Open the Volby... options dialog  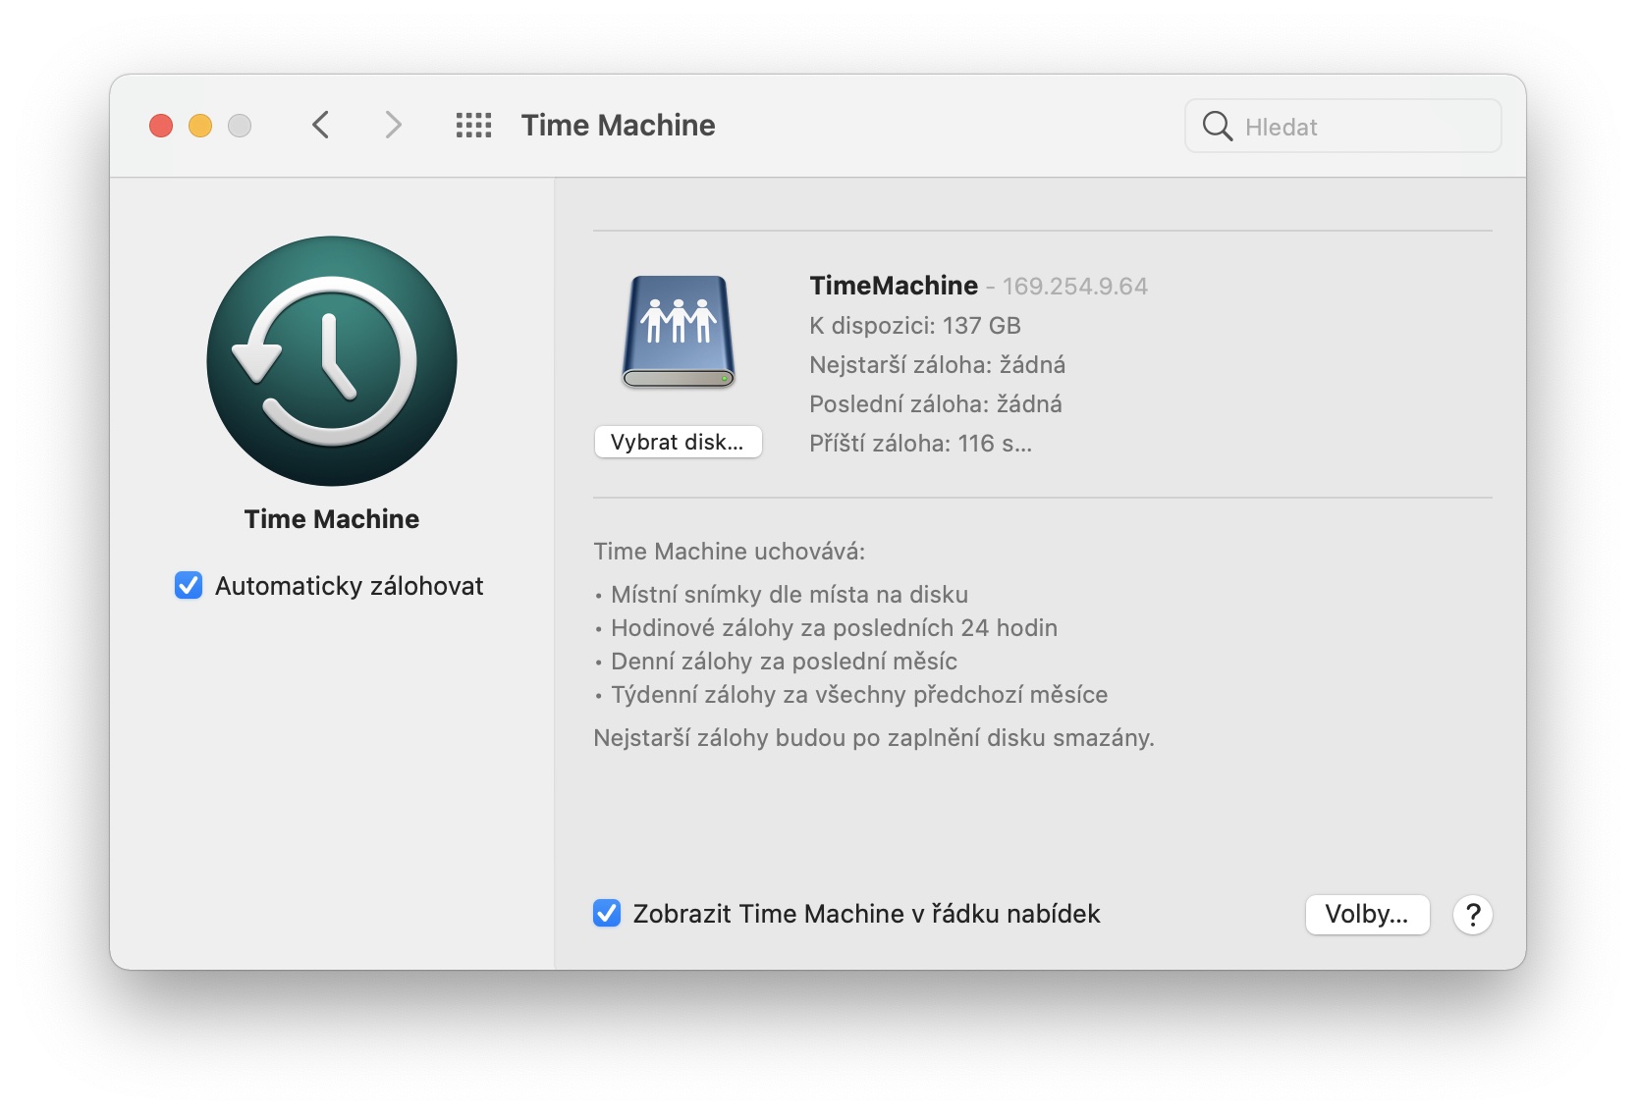click(x=1366, y=915)
